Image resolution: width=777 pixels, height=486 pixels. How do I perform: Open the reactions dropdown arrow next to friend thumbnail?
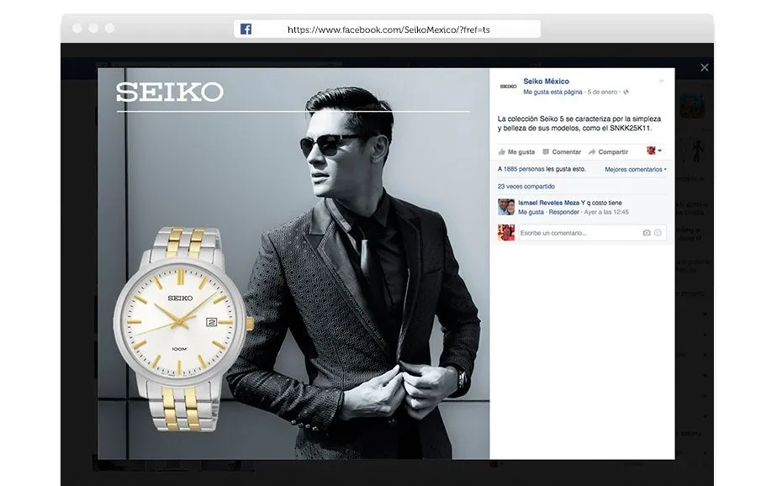point(661,151)
